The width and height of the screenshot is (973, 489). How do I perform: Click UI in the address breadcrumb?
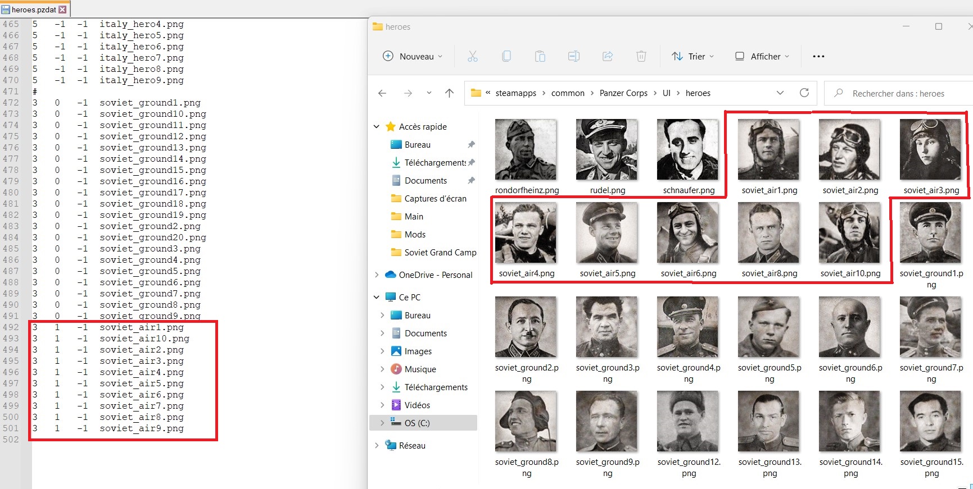pos(666,93)
